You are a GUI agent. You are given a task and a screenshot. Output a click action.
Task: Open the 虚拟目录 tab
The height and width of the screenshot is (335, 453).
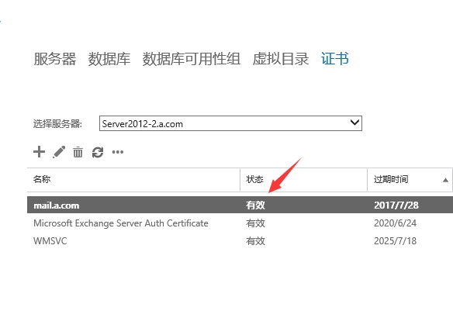(281, 59)
